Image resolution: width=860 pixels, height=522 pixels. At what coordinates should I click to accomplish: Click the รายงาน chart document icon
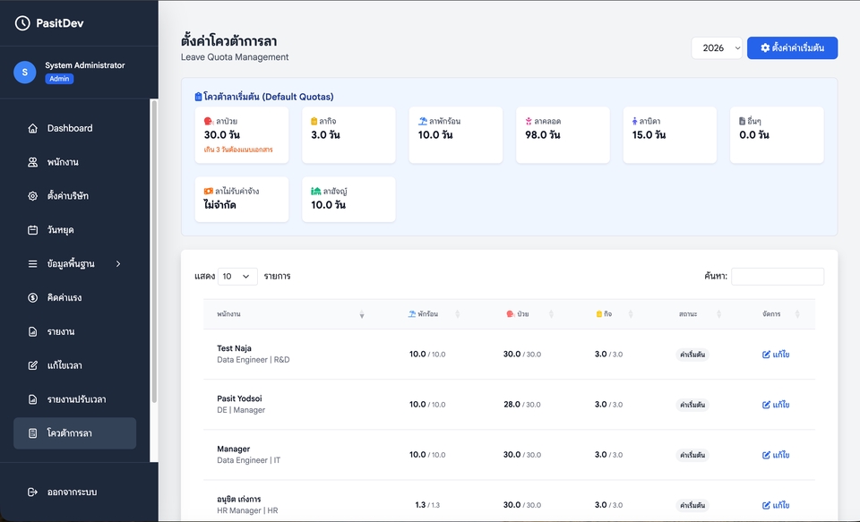[33, 331]
